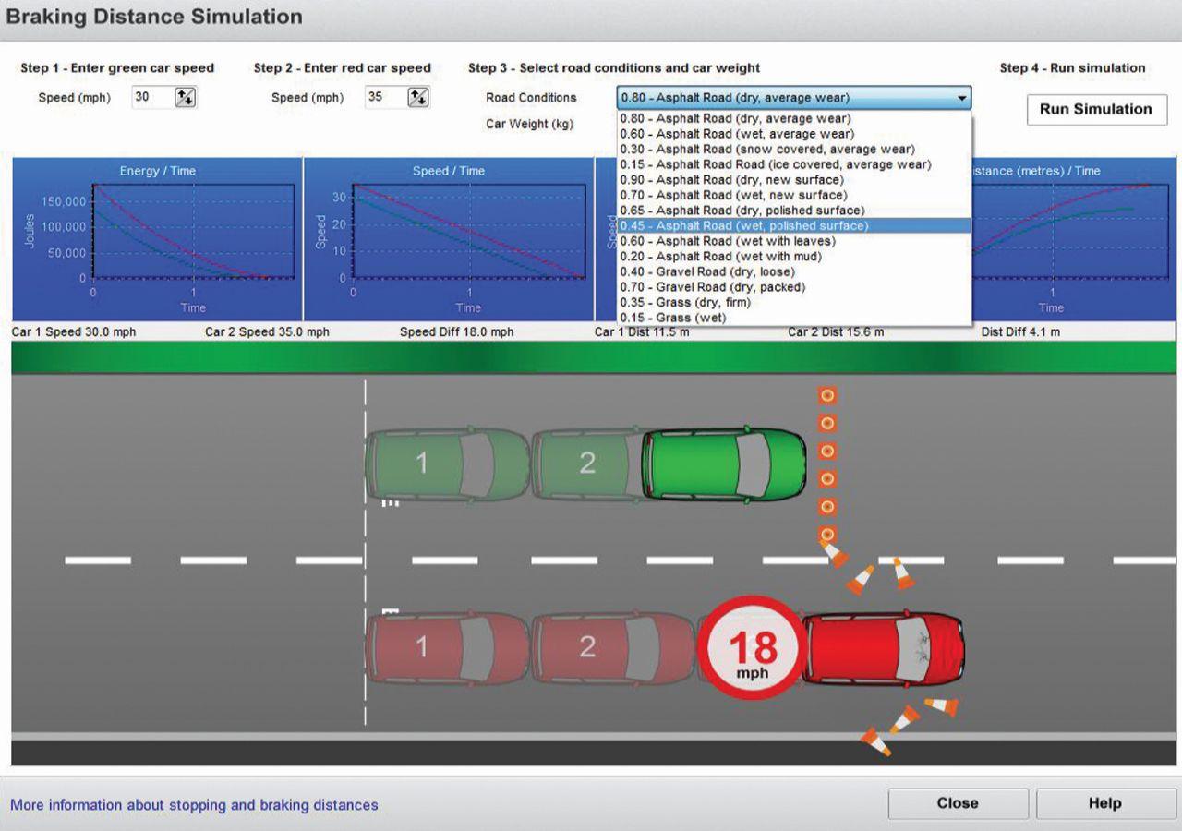The width and height of the screenshot is (1182, 831).
Task: Click the Energy / Time graph
Action: pos(158,238)
